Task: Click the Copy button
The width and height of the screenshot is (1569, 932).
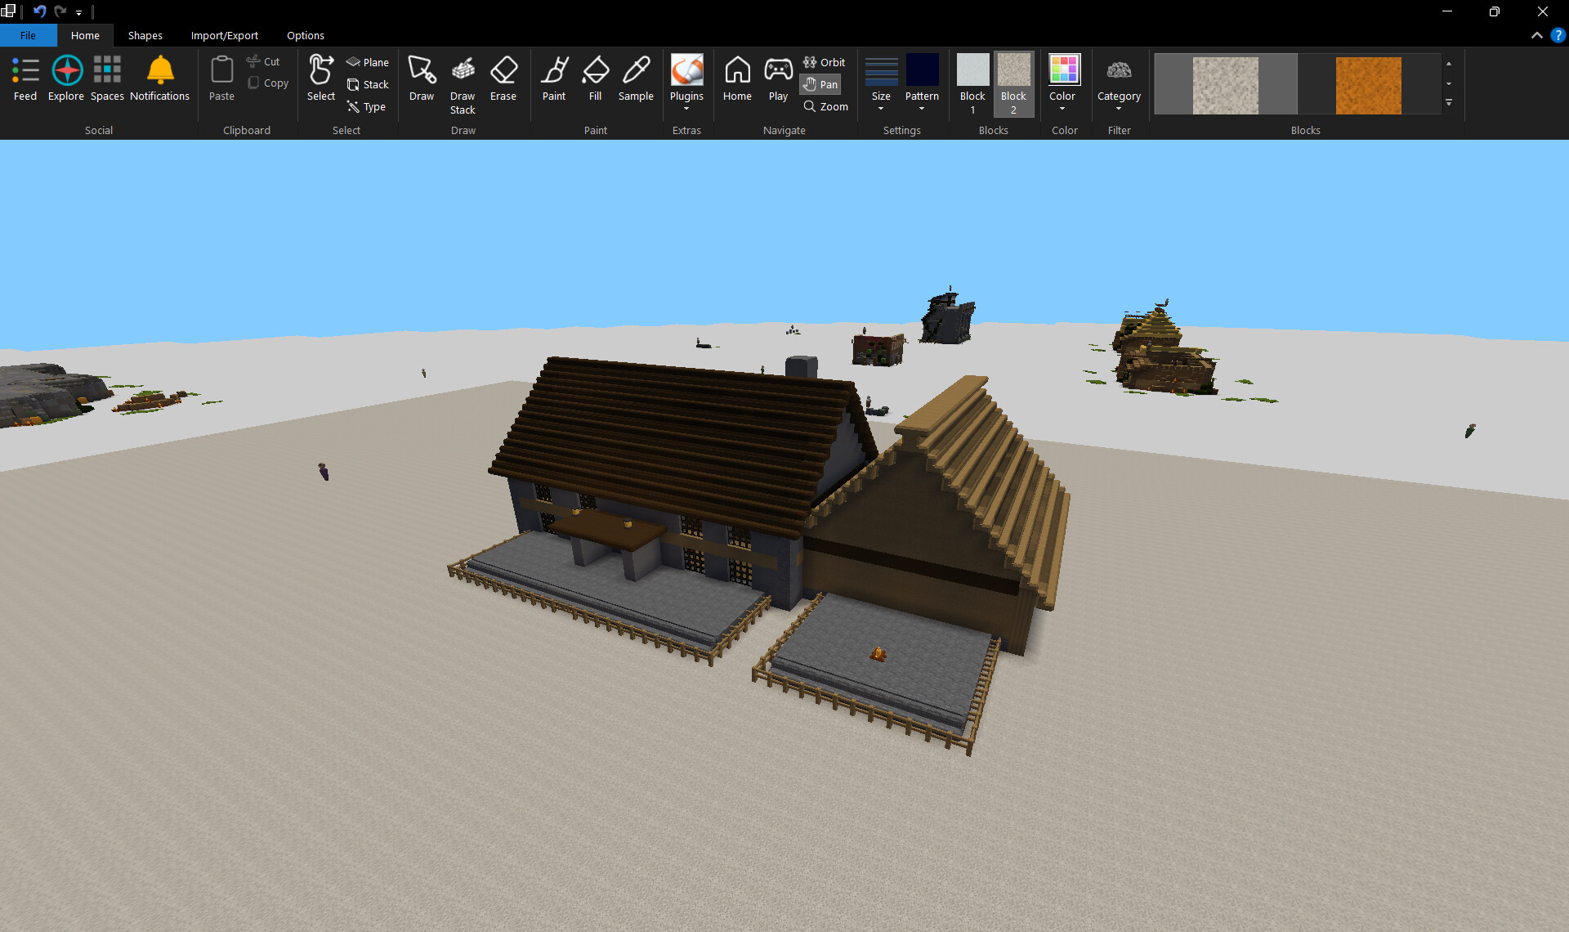Action: tap(268, 83)
